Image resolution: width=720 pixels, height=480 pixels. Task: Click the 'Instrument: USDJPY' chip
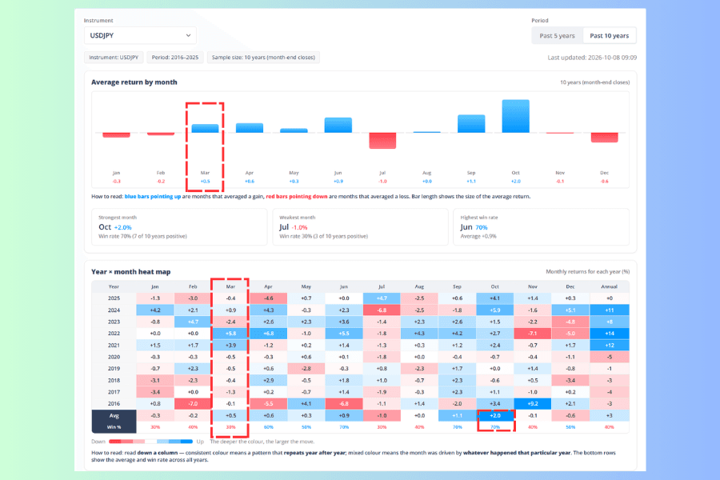(114, 58)
